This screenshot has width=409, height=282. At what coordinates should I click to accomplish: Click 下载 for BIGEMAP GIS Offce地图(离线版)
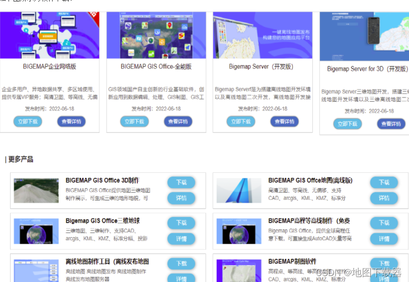coord(384,182)
